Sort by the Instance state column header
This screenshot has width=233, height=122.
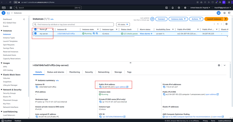point(88,29)
